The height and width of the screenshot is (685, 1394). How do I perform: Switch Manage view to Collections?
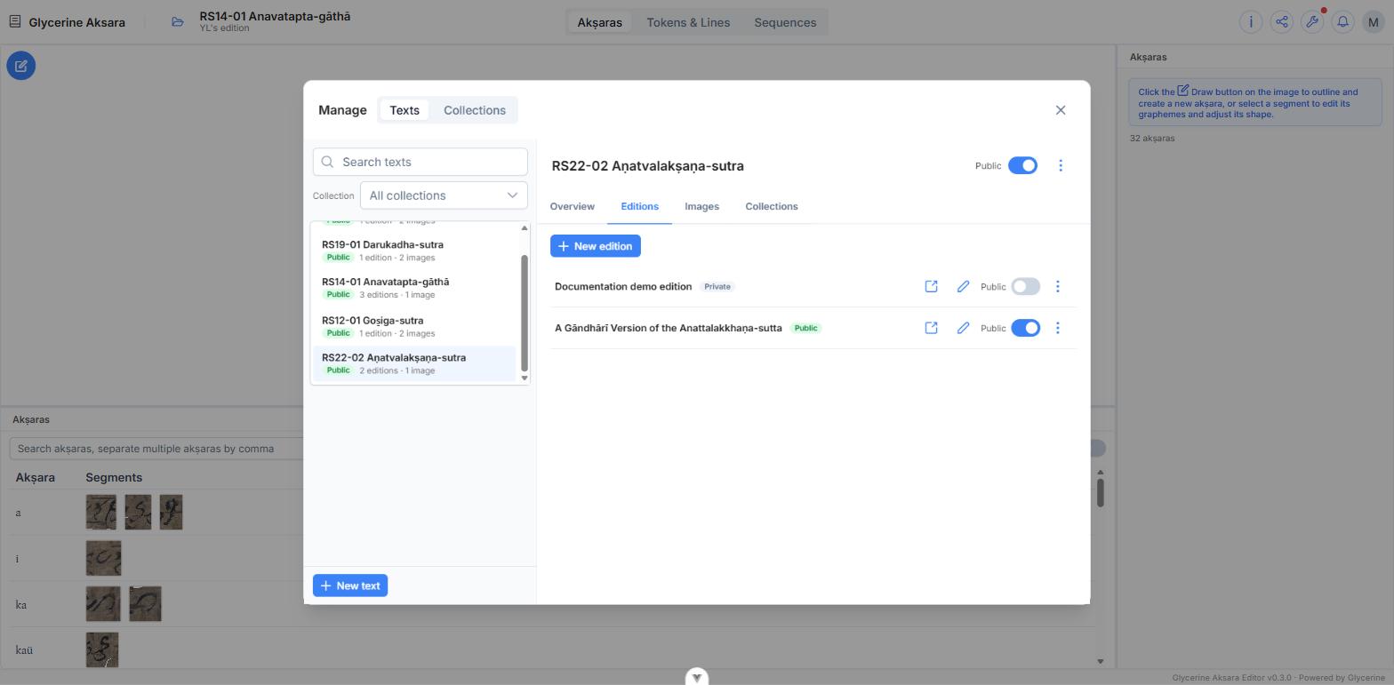pos(475,110)
